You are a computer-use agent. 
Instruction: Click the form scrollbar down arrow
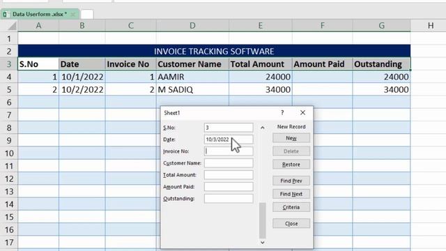[262, 243]
